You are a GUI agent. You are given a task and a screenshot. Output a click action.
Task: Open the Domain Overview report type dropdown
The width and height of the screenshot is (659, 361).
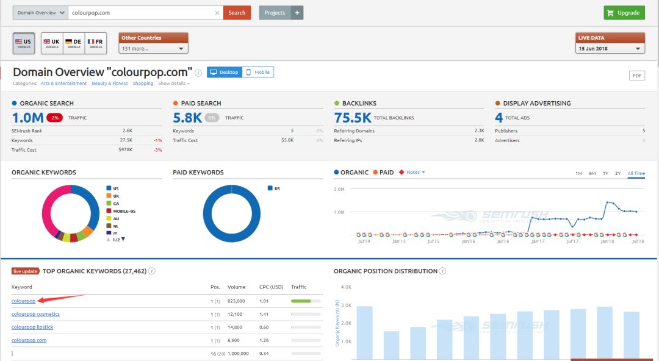click(x=40, y=13)
